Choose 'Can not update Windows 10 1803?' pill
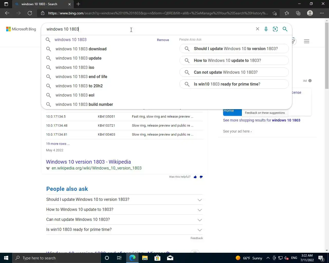The image size is (329, 263). (x=234, y=72)
